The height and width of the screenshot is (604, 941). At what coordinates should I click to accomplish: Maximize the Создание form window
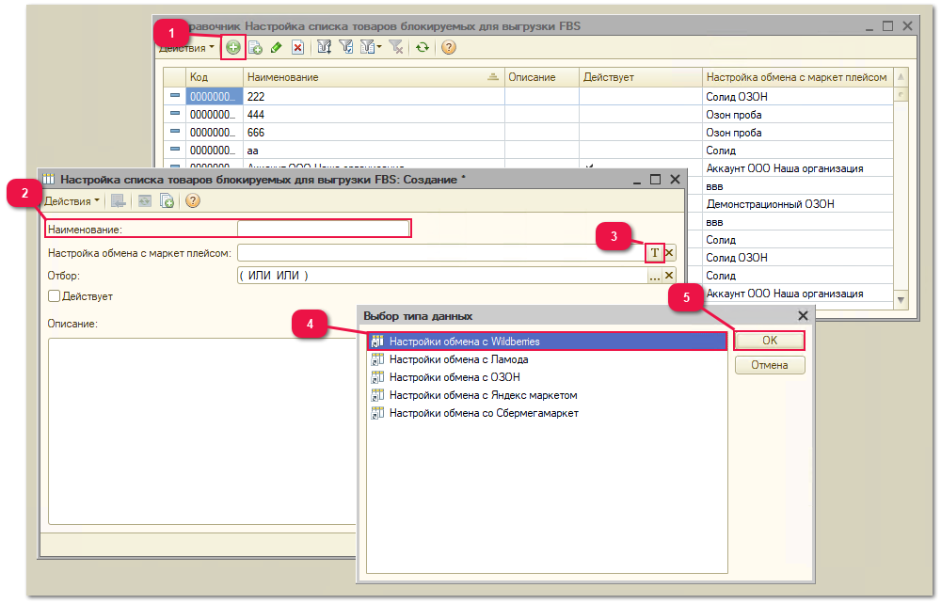[655, 180]
